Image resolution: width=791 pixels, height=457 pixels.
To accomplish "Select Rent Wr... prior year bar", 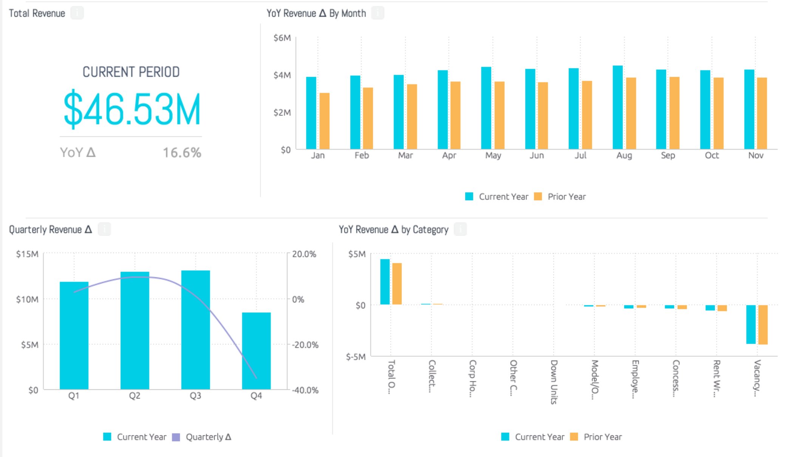I will [722, 308].
